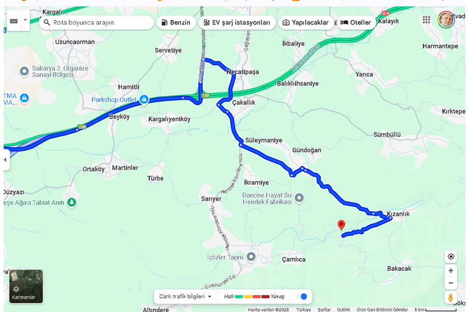Click the Rota boyunca arayın search field
The height and width of the screenshot is (312, 469).
click(96, 23)
